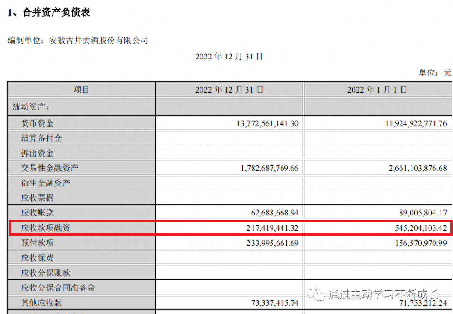Click the 其他应收款 row label
The image size is (453, 314).
[x=41, y=302]
